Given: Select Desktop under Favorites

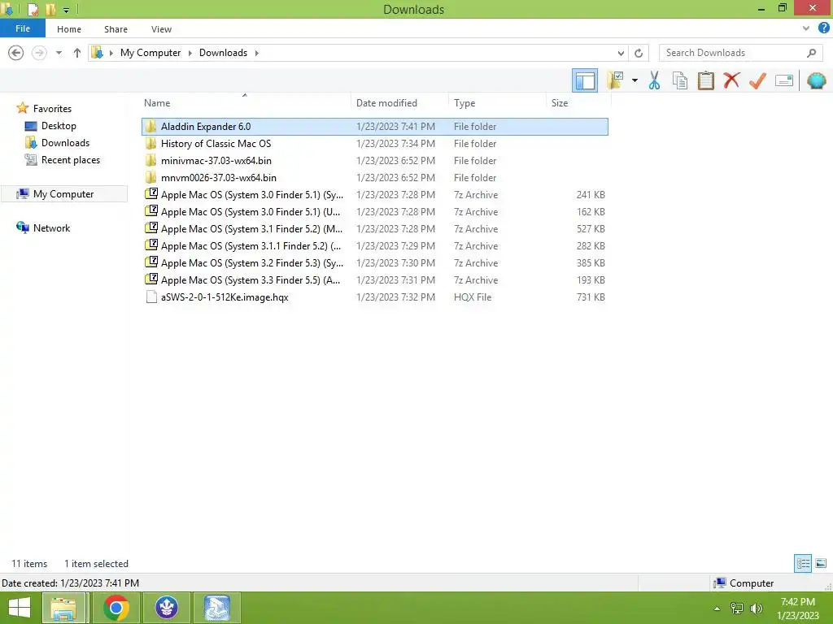Looking at the screenshot, I should [x=59, y=126].
